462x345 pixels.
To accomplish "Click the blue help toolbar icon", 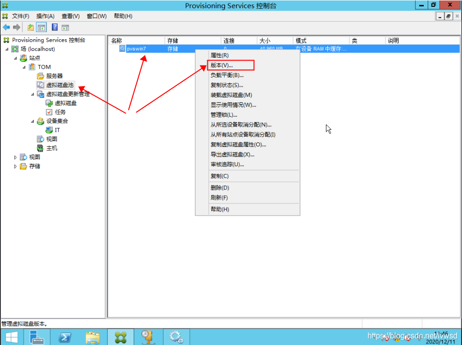I will (55, 27).
